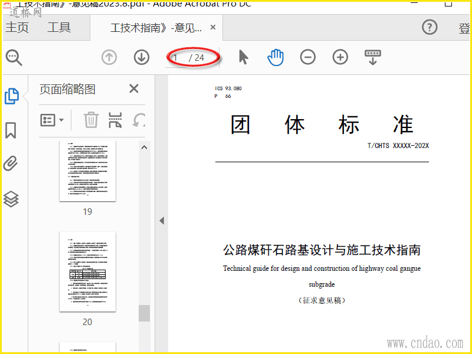The width and height of the screenshot is (472, 354).
Task: Select the arrow selection tool
Action: 243,57
